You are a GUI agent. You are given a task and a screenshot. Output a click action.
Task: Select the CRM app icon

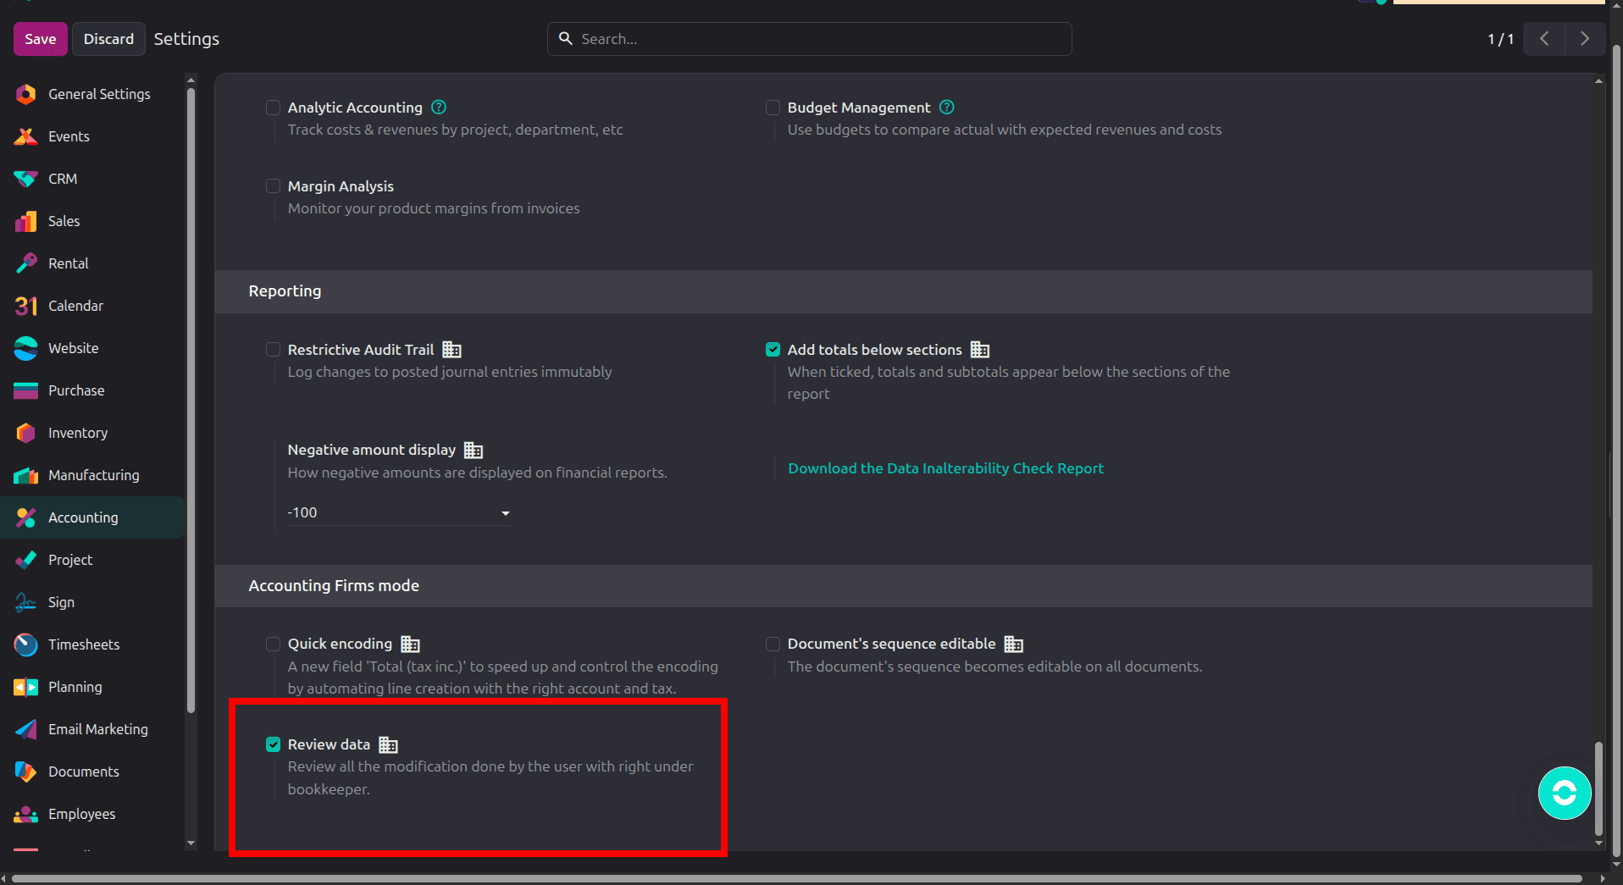pyautogui.click(x=26, y=179)
